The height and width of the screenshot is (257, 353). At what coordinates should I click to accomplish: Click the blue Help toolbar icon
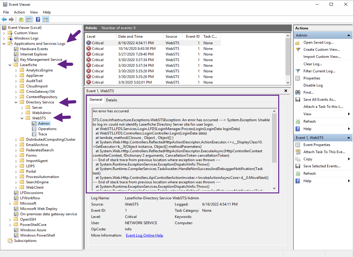(38, 20)
